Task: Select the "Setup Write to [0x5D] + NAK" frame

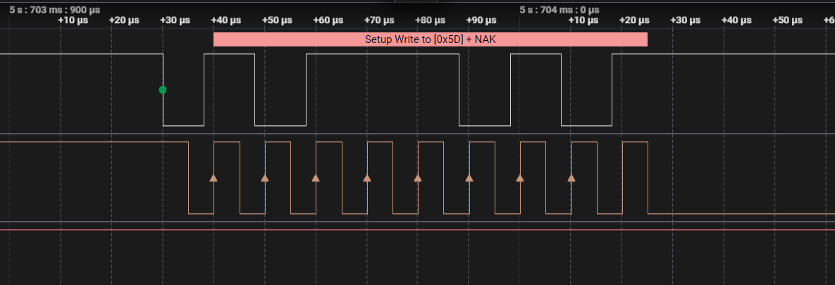Action: point(430,39)
